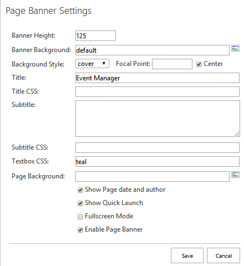Open image picker for Page Background
244x266 pixels.
[235, 175]
